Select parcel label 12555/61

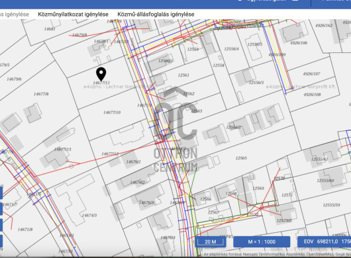point(320,159)
